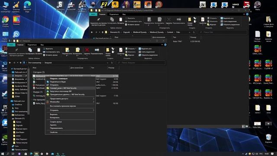Screen dimensions: 277x156
Task: Click Copy To icon in Downloads ribbon
Action: pos(77,50)
